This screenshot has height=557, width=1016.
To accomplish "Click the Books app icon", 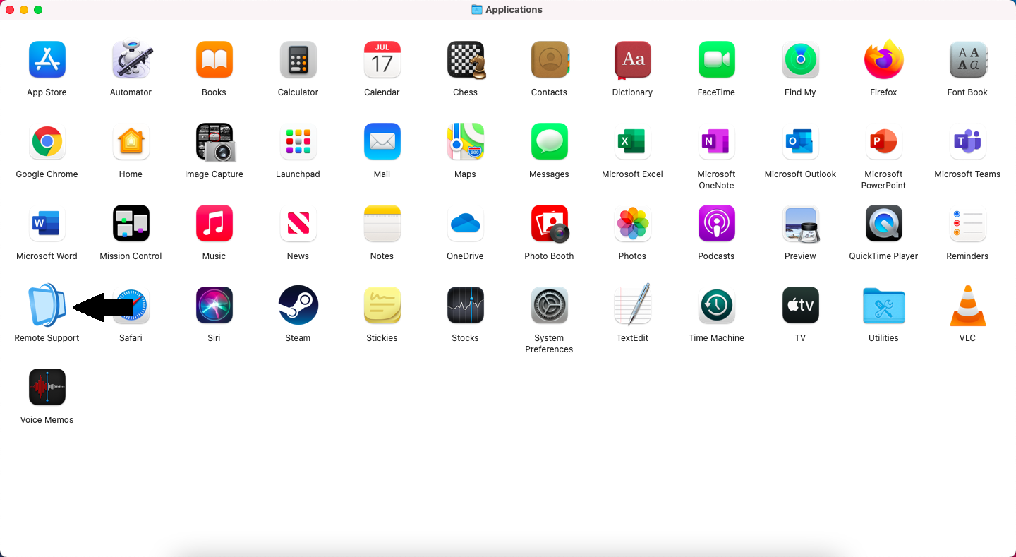I will coord(214,59).
